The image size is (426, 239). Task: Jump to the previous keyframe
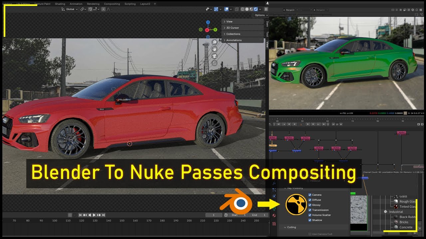click(85, 215)
